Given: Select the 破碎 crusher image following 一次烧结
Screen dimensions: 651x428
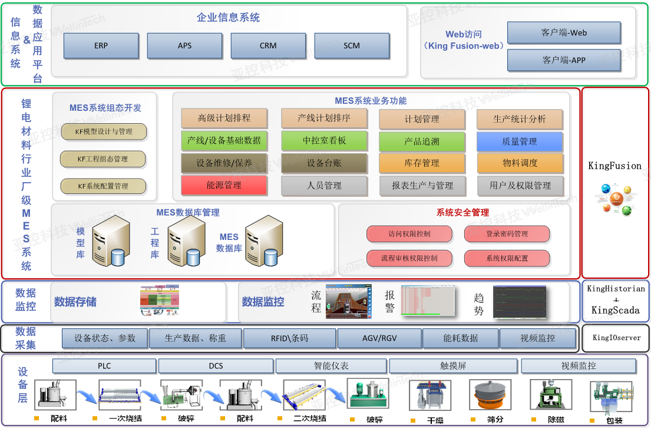Looking at the screenshot, I should pos(181,394).
